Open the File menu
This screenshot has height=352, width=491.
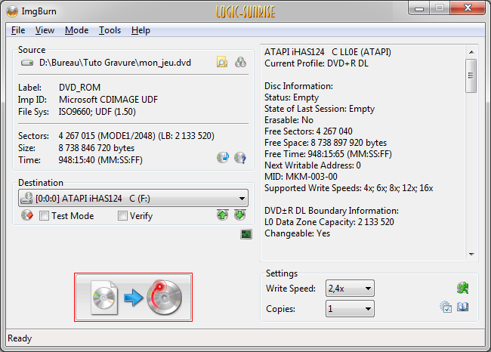pyautogui.click(x=18, y=30)
